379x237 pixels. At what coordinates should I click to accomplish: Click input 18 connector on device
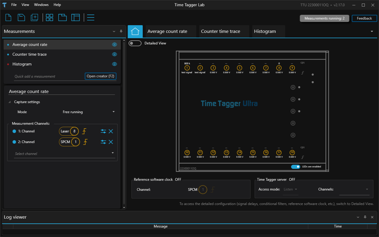click(x=292, y=152)
